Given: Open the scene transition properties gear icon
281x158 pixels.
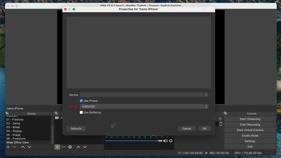Looking at the screenshot, I should coord(220,119).
